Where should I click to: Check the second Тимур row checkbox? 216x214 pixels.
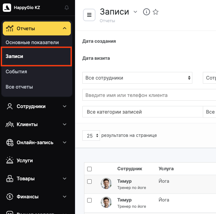click(90, 200)
